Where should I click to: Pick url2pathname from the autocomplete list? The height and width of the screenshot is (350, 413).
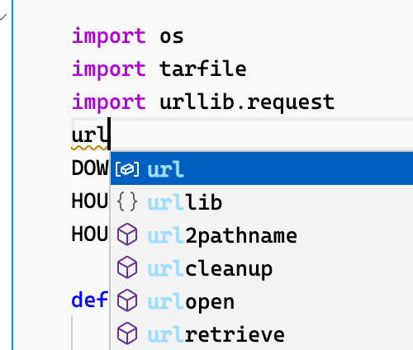[262, 234]
